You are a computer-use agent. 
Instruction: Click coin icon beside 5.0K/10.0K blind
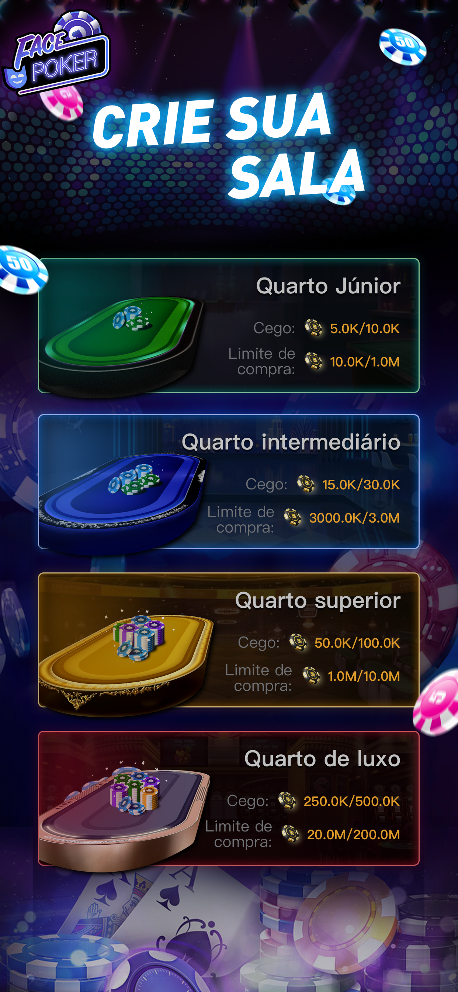coord(314,328)
